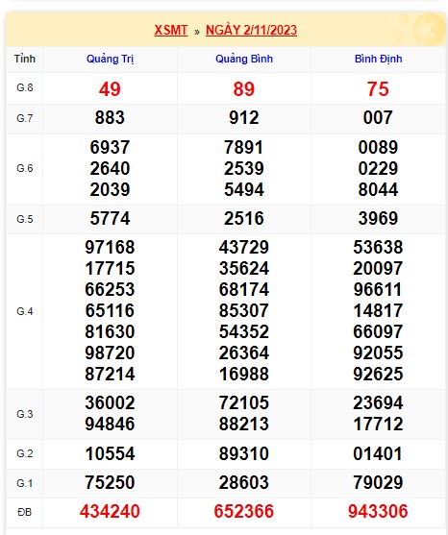The width and height of the screenshot is (448, 535).
Task: Select Bình Định special prize 943306
Action: tap(378, 511)
